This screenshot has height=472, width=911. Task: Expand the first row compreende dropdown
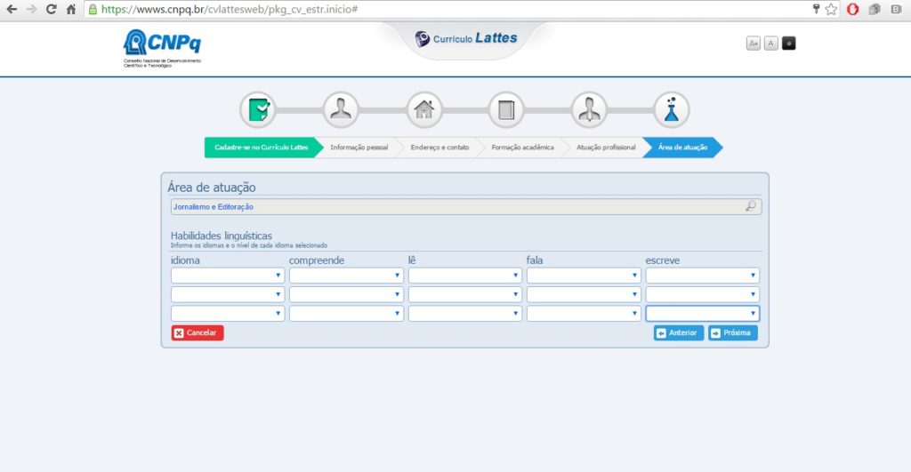click(346, 276)
